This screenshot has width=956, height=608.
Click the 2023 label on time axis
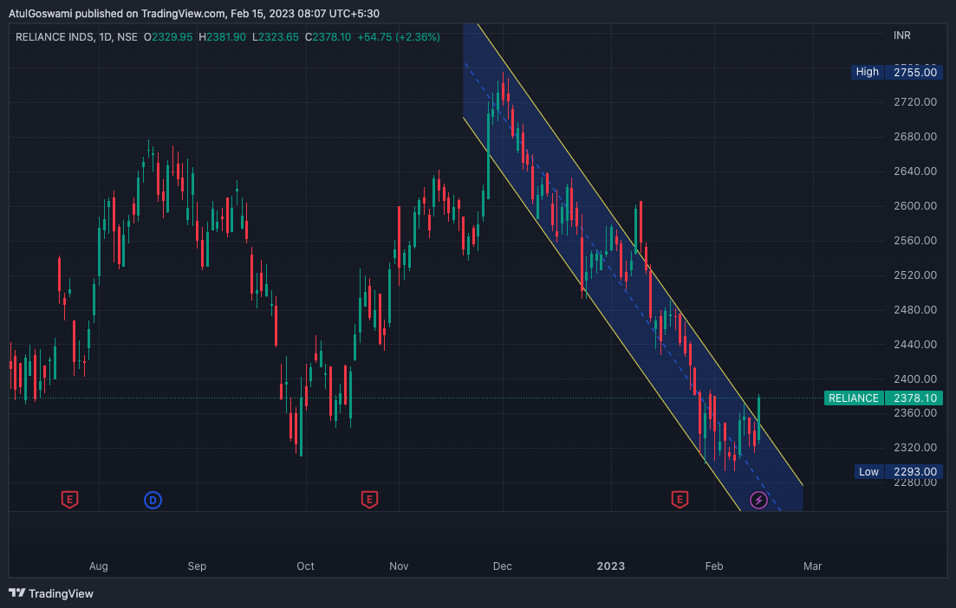[x=611, y=566]
